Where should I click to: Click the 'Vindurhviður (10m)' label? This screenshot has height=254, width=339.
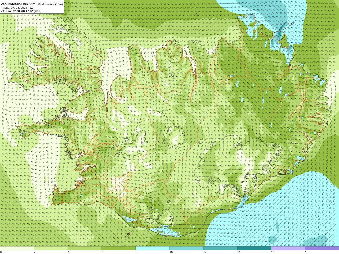[x=50, y=4]
